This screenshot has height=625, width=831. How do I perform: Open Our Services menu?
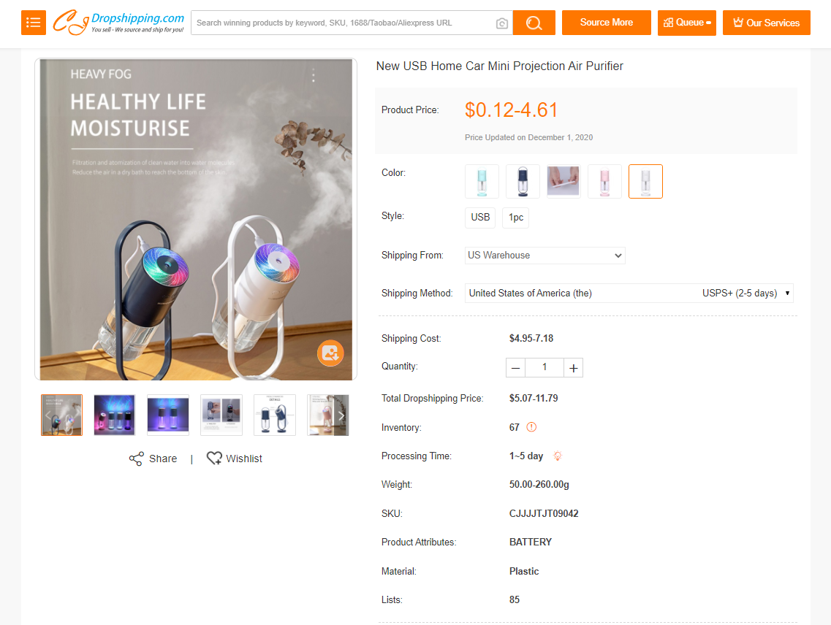pyautogui.click(x=766, y=23)
